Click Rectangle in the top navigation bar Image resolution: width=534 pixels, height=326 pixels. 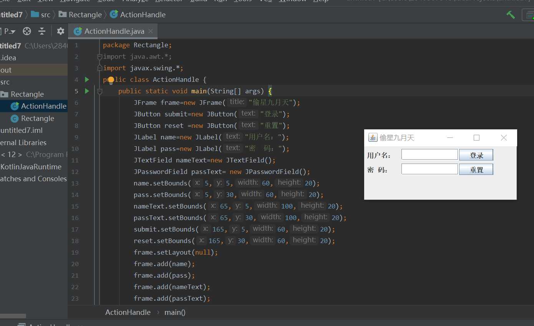point(85,15)
